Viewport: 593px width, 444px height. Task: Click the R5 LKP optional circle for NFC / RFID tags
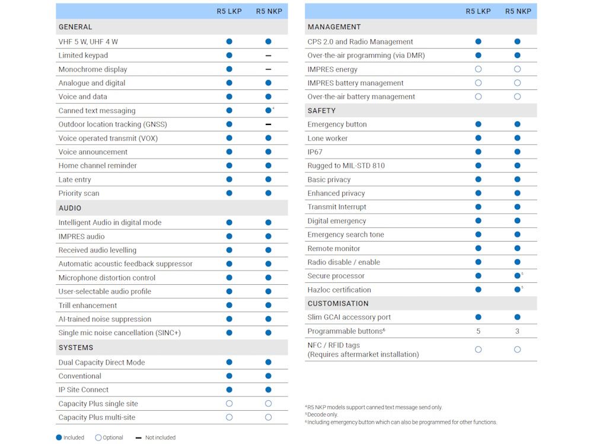coord(478,350)
